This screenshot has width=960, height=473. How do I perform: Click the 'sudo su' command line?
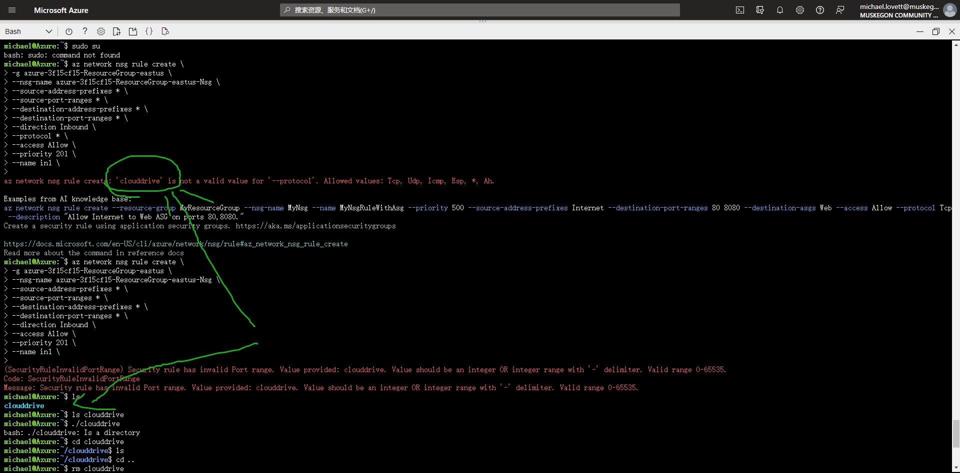click(x=52, y=46)
